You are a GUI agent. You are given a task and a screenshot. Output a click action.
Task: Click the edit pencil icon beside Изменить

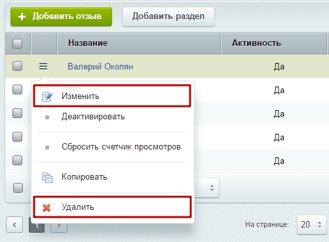tap(47, 96)
